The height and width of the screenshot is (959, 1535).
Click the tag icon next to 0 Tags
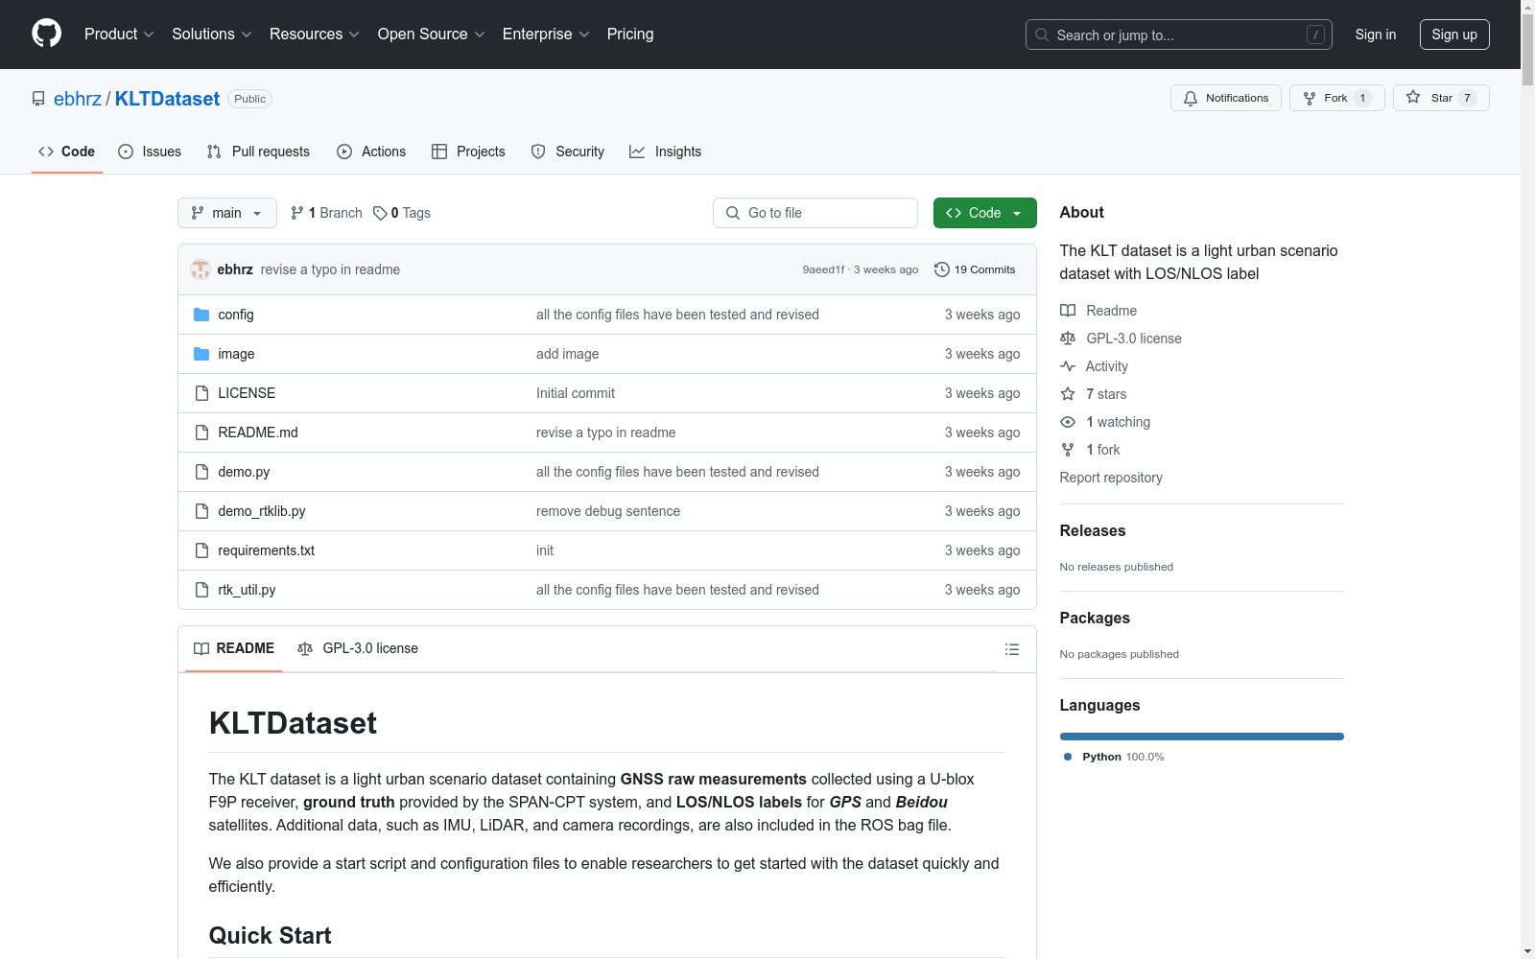click(x=380, y=213)
